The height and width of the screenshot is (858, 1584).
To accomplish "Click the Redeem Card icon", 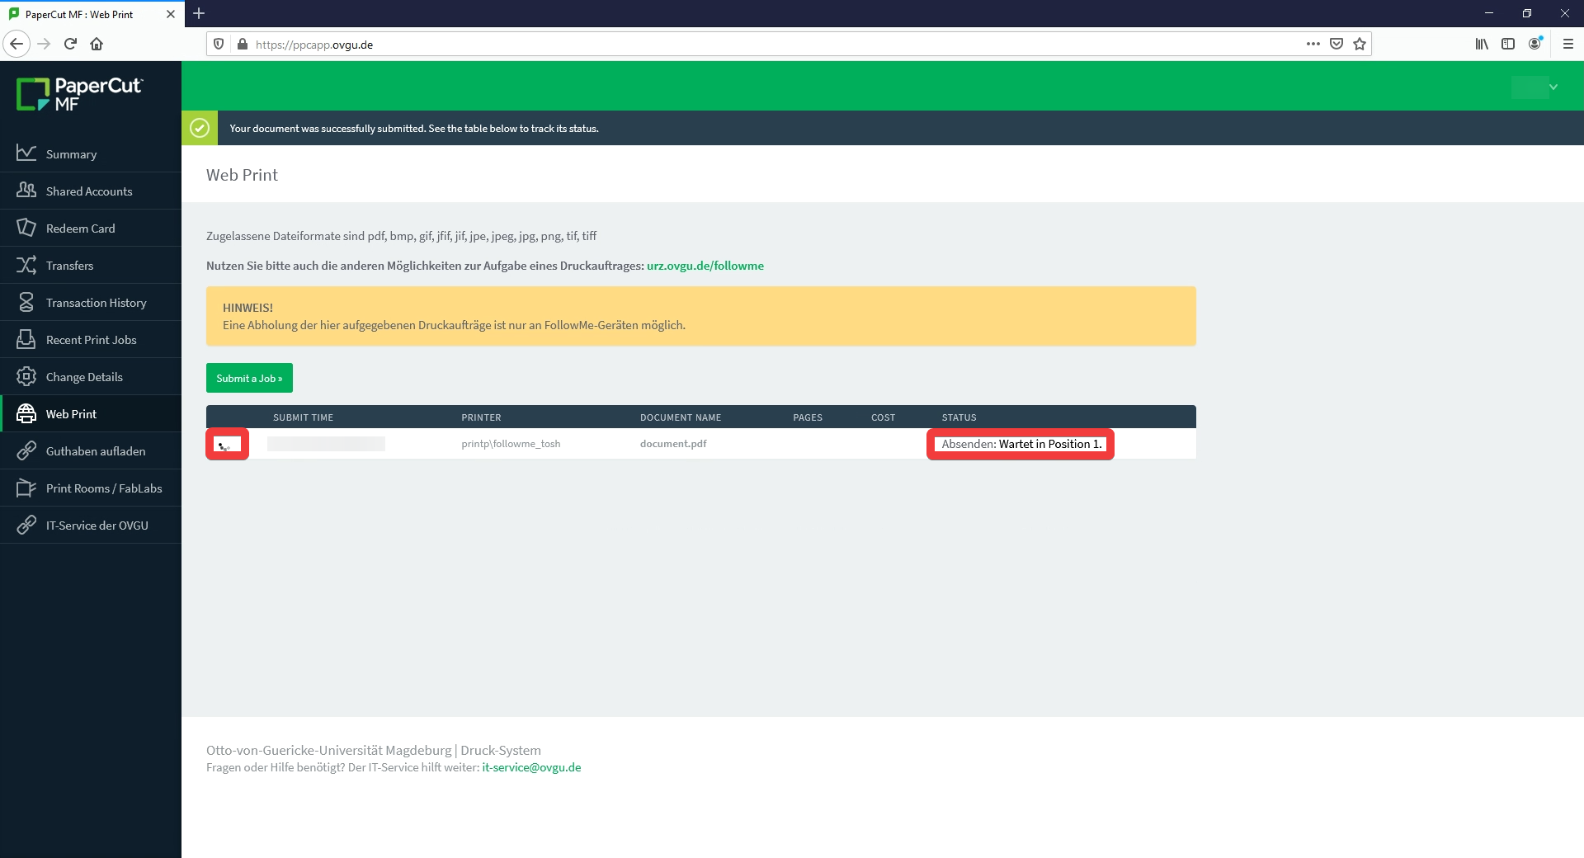I will 26,228.
